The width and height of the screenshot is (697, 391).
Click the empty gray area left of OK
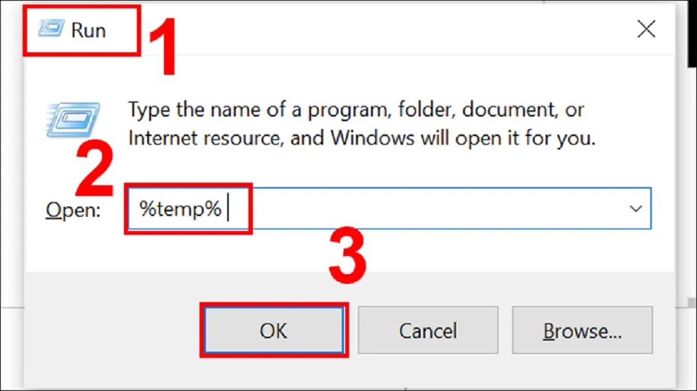(x=110, y=330)
